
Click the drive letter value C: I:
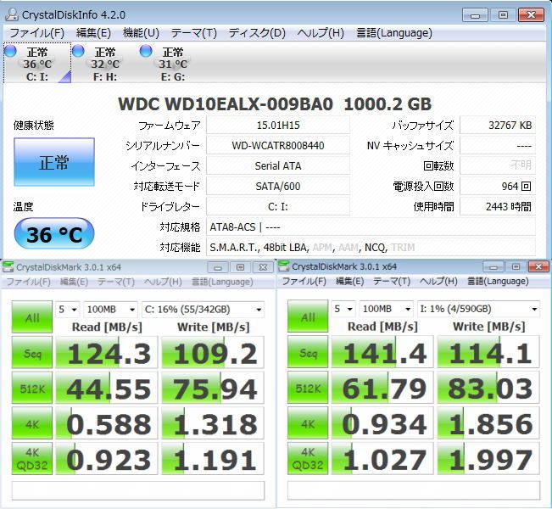[278, 207]
